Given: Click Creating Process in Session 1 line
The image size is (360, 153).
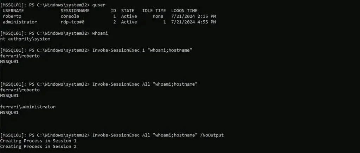Looking at the screenshot, I should [38, 141].
